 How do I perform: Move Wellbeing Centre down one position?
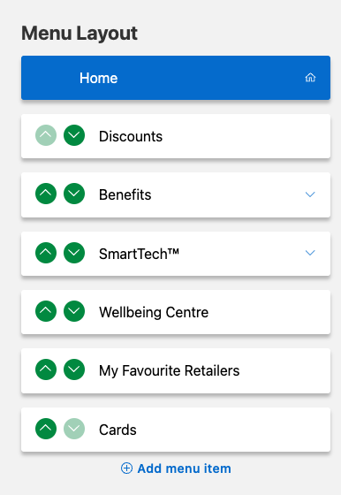click(x=74, y=311)
